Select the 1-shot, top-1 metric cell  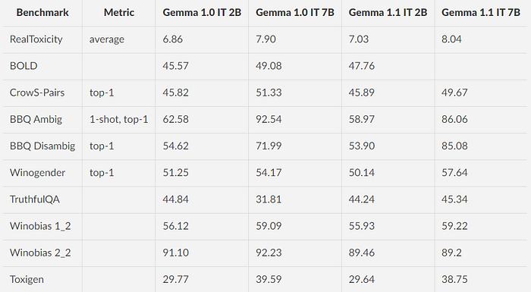pos(119,119)
